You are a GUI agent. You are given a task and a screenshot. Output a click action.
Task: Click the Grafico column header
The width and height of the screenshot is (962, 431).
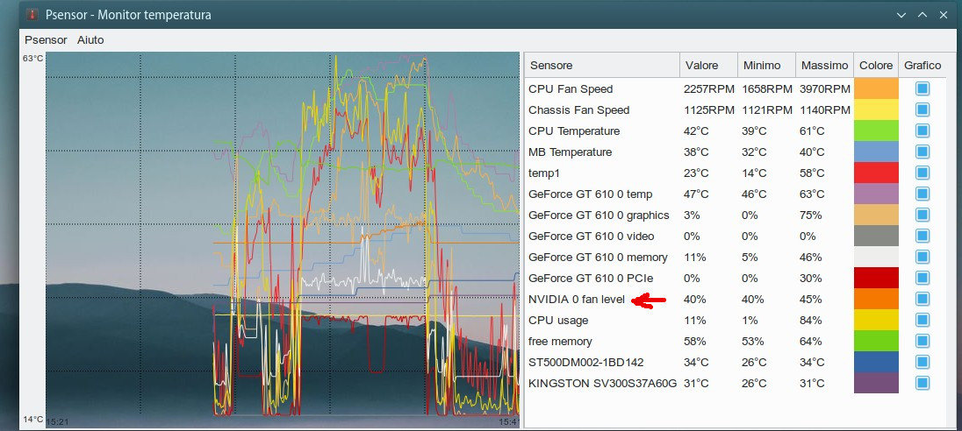923,65
